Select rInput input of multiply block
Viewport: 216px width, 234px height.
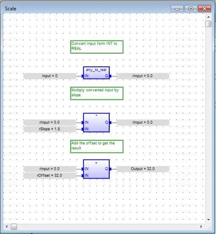(x=50, y=122)
